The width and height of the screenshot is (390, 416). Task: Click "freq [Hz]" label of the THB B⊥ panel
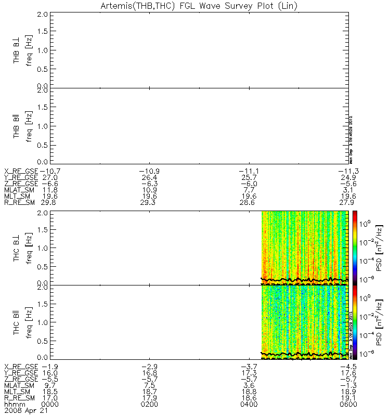tap(29, 50)
